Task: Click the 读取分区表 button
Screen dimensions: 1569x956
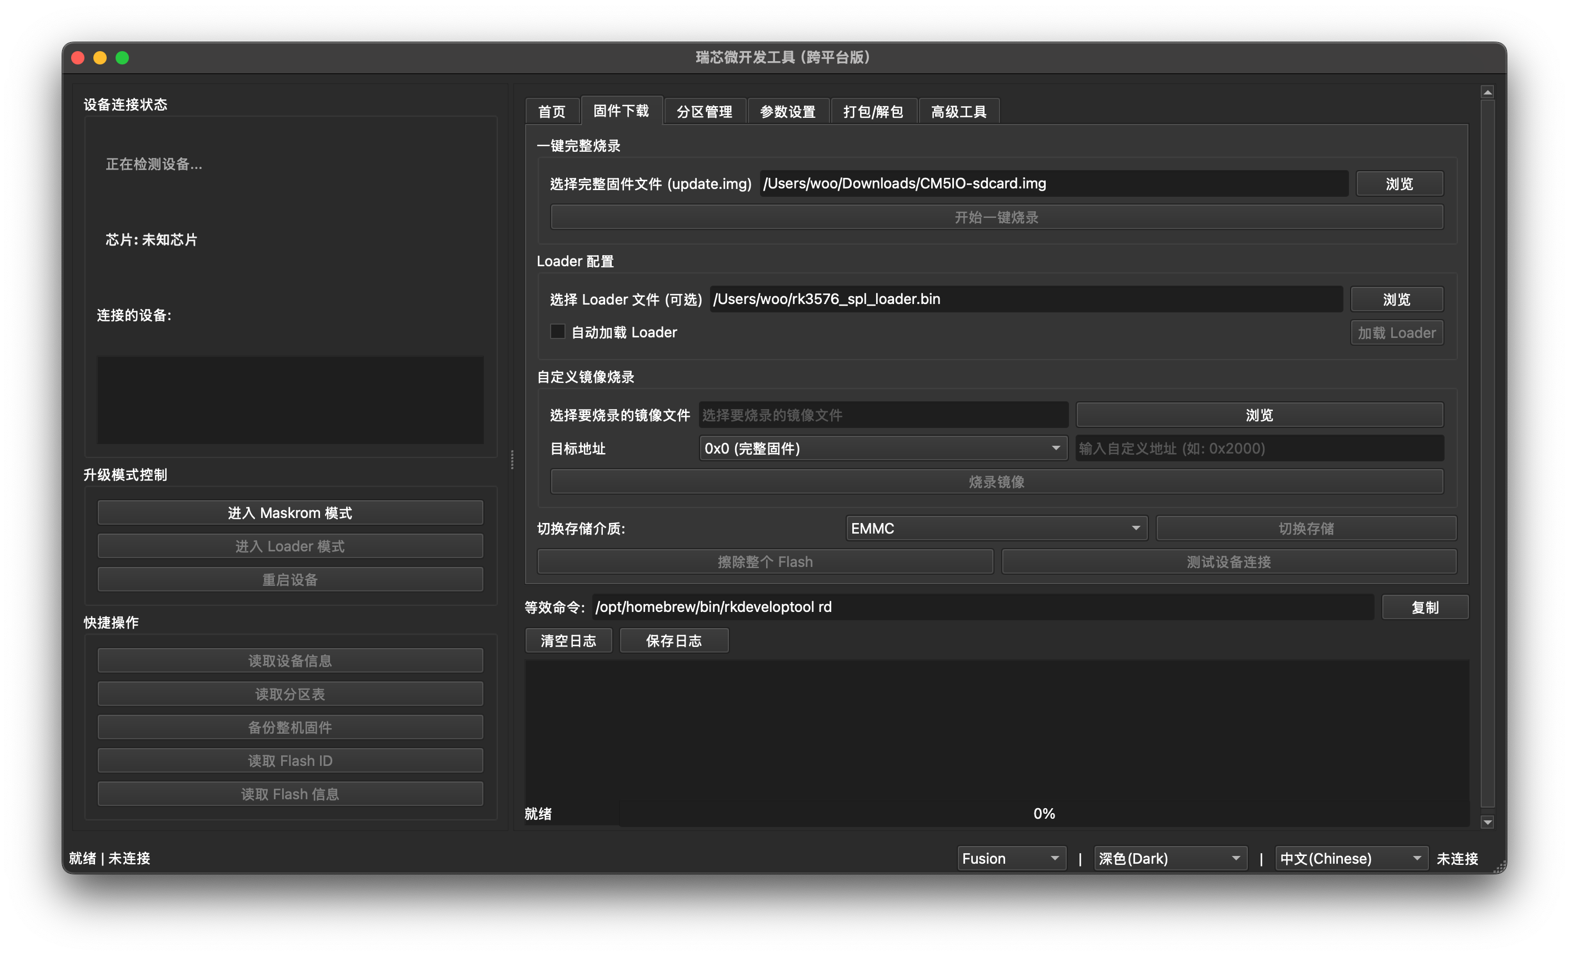Action: (289, 694)
